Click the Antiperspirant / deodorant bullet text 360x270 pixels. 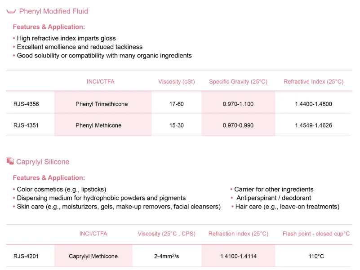pos(274,198)
